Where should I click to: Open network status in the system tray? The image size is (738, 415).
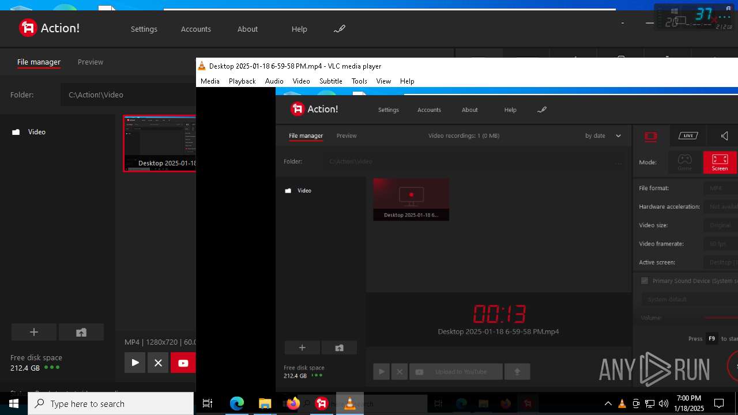[x=650, y=403]
